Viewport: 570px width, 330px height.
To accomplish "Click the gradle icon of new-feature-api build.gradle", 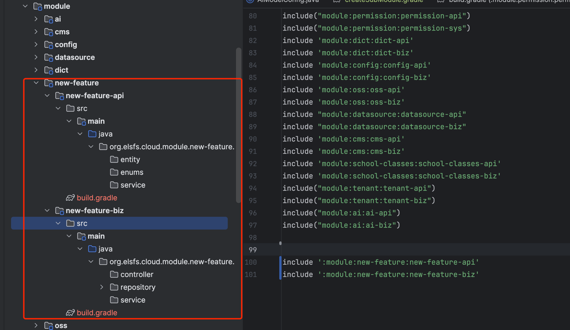I will tap(70, 198).
